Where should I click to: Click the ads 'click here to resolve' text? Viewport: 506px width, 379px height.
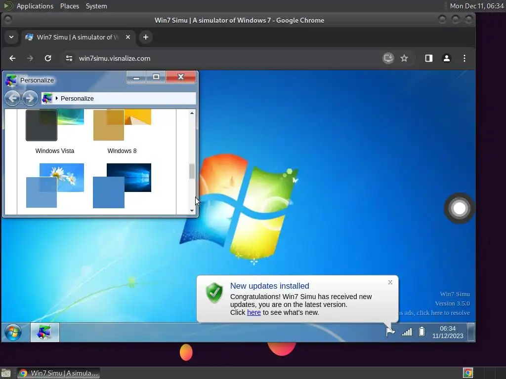click(434, 312)
